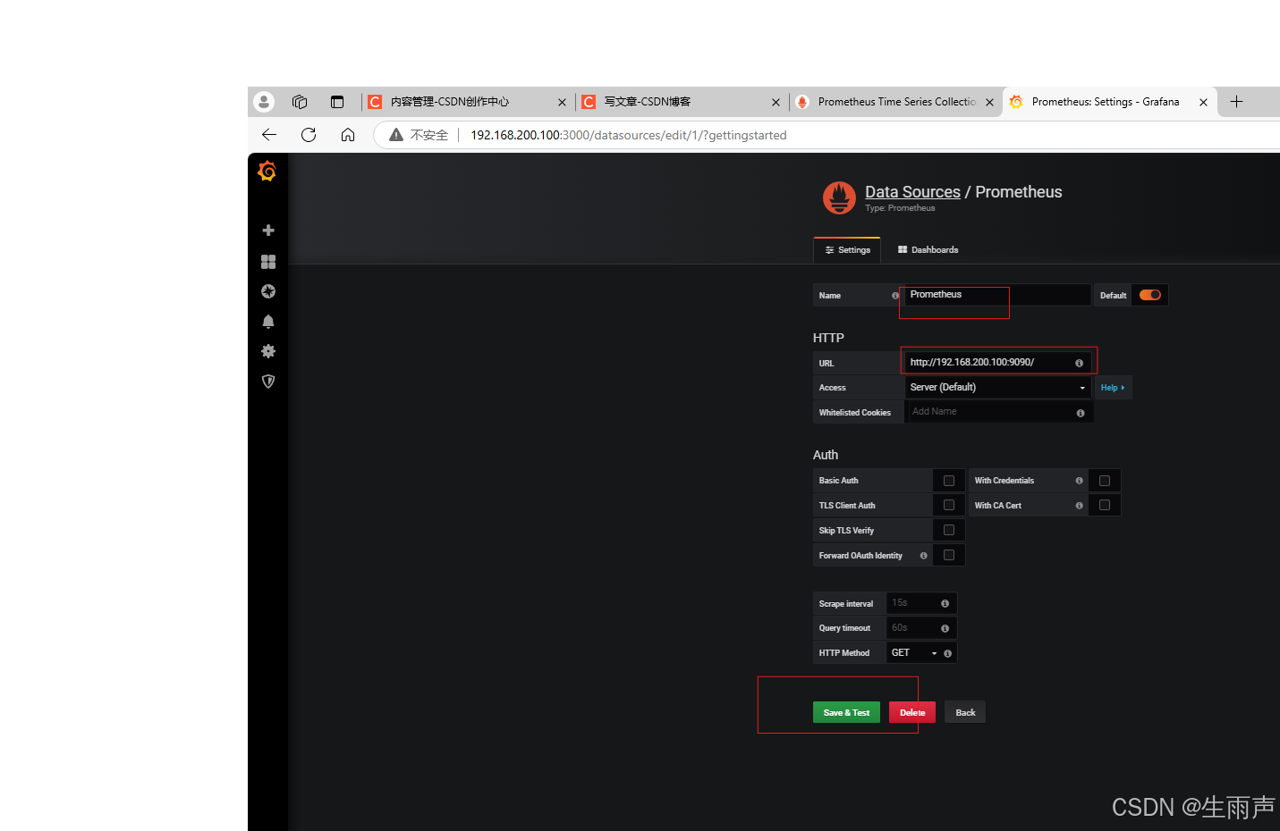Click the Forward OAuth Identity info icon
This screenshot has height=831, width=1280.
click(924, 556)
